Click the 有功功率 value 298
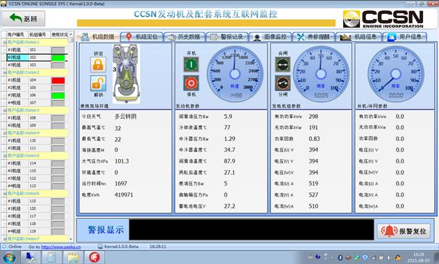439x264 pixels. pyautogui.click(x=313, y=117)
